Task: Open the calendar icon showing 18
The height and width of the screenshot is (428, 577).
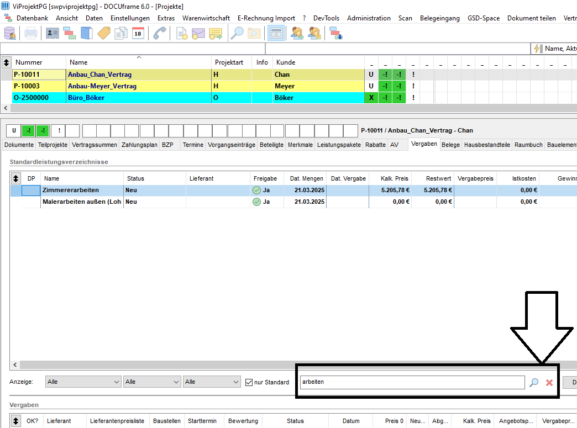Action: [x=138, y=34]
